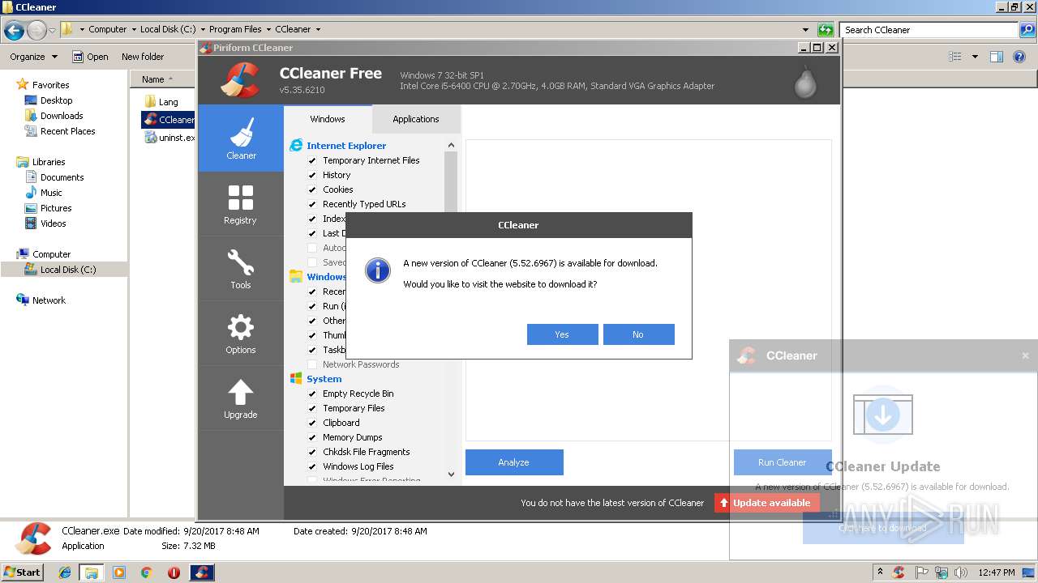
Task: Open the Upgrade arrow section
Action: [241, 398]
